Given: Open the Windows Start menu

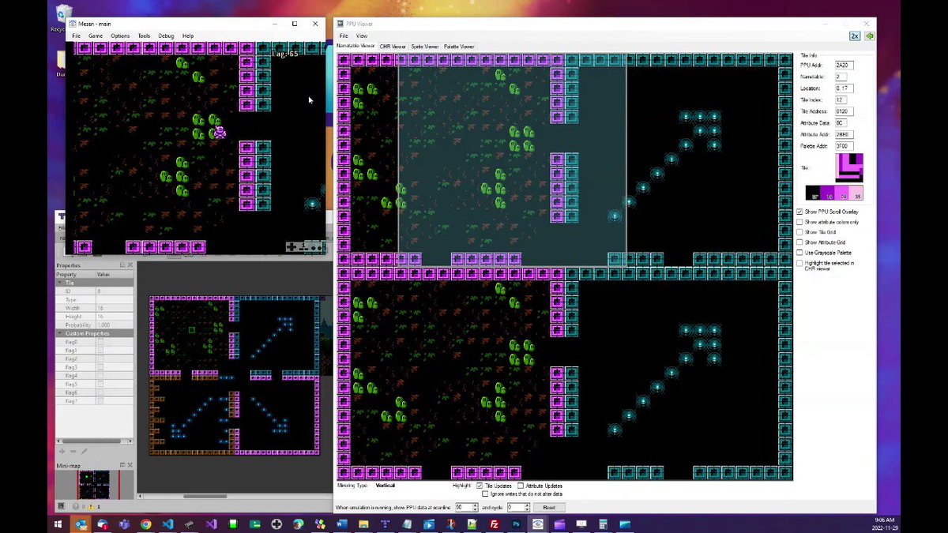Looking at the screenshot, I should coord(58,524).
